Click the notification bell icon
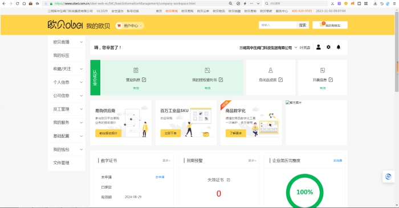399x208 pixels. point(339,47)
